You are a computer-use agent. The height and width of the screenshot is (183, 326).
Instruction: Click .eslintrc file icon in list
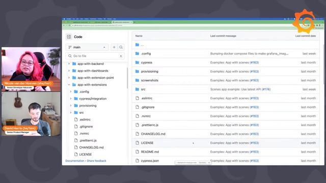(x=137, y=98)
